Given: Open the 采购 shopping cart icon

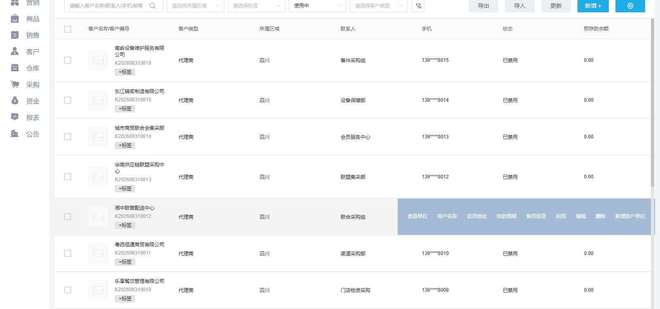Looking at the screenshot, I should (x=15, y=84).
